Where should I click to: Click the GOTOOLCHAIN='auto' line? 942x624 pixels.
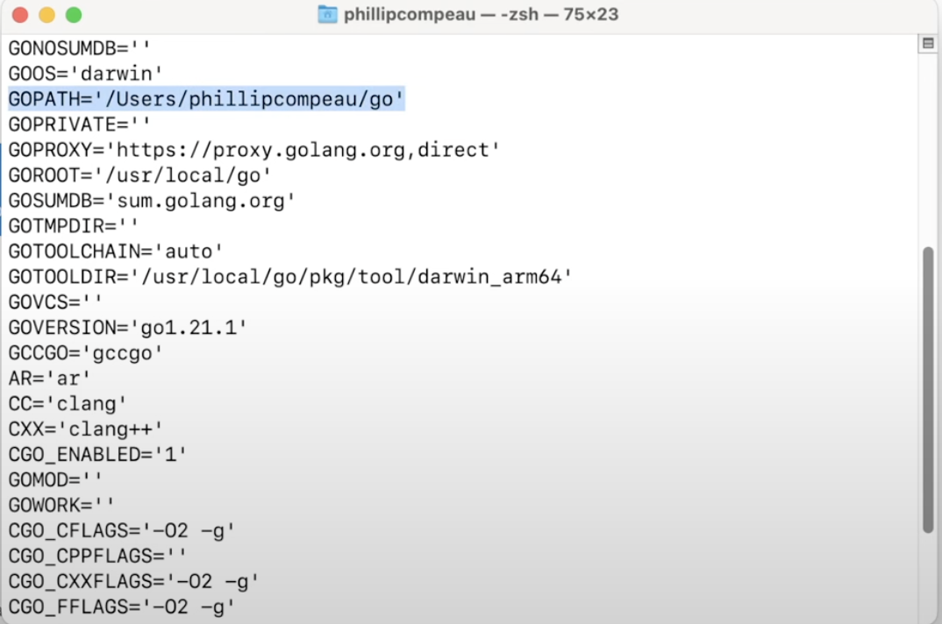click(116, 251)
